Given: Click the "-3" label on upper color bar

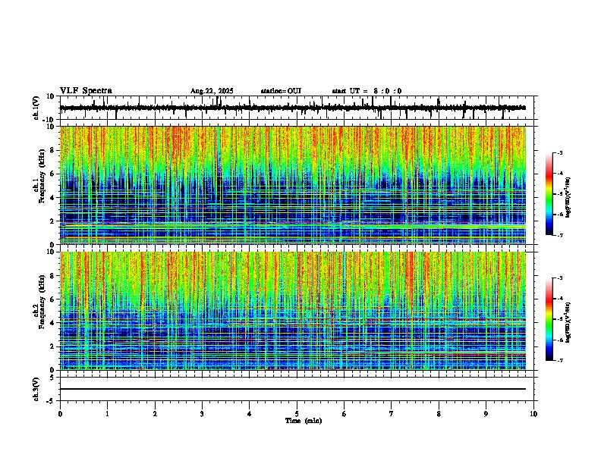Looking at the screenshot, I should [x=560, y=153].
